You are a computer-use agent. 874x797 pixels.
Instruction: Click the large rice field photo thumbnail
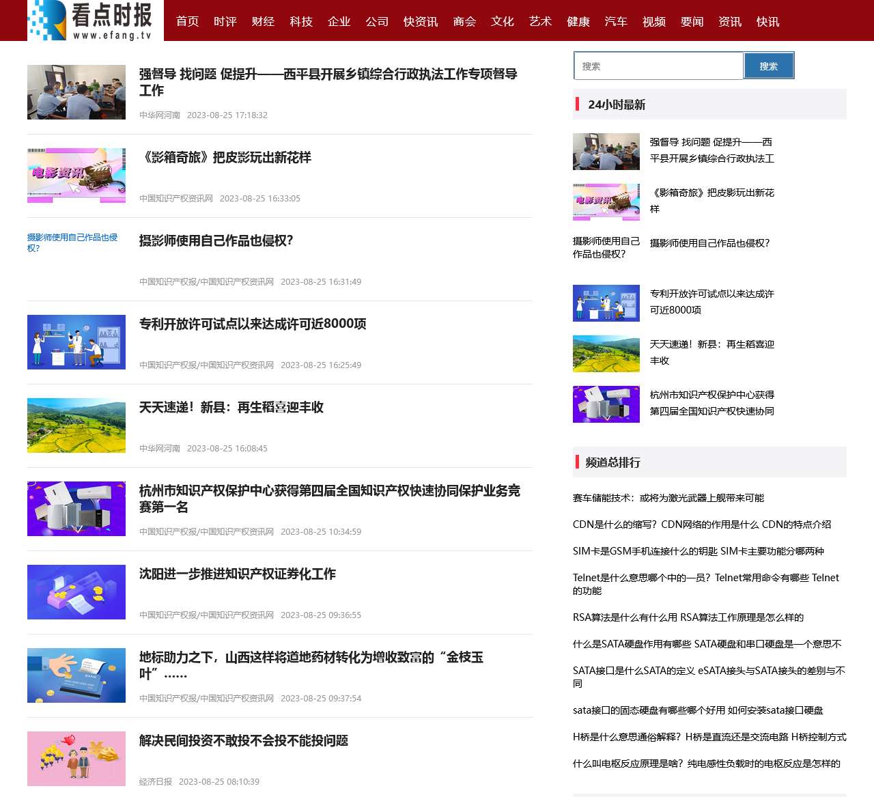[76, 425]
